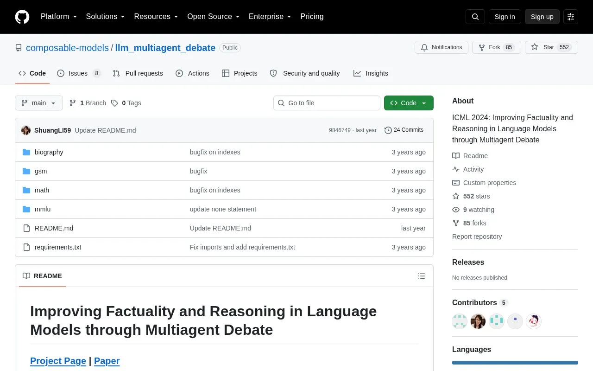Open 'bugfix on indexes' commit for biography

point(215,152)
